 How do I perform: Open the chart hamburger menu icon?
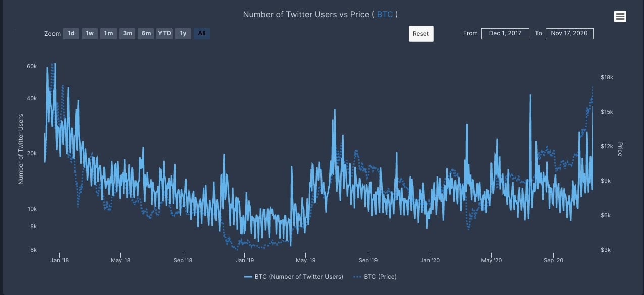[620, 16]
